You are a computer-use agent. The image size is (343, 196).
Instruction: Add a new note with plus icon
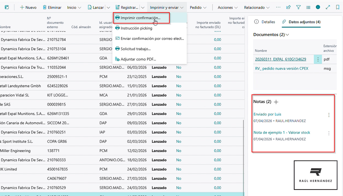click(276, 102)
